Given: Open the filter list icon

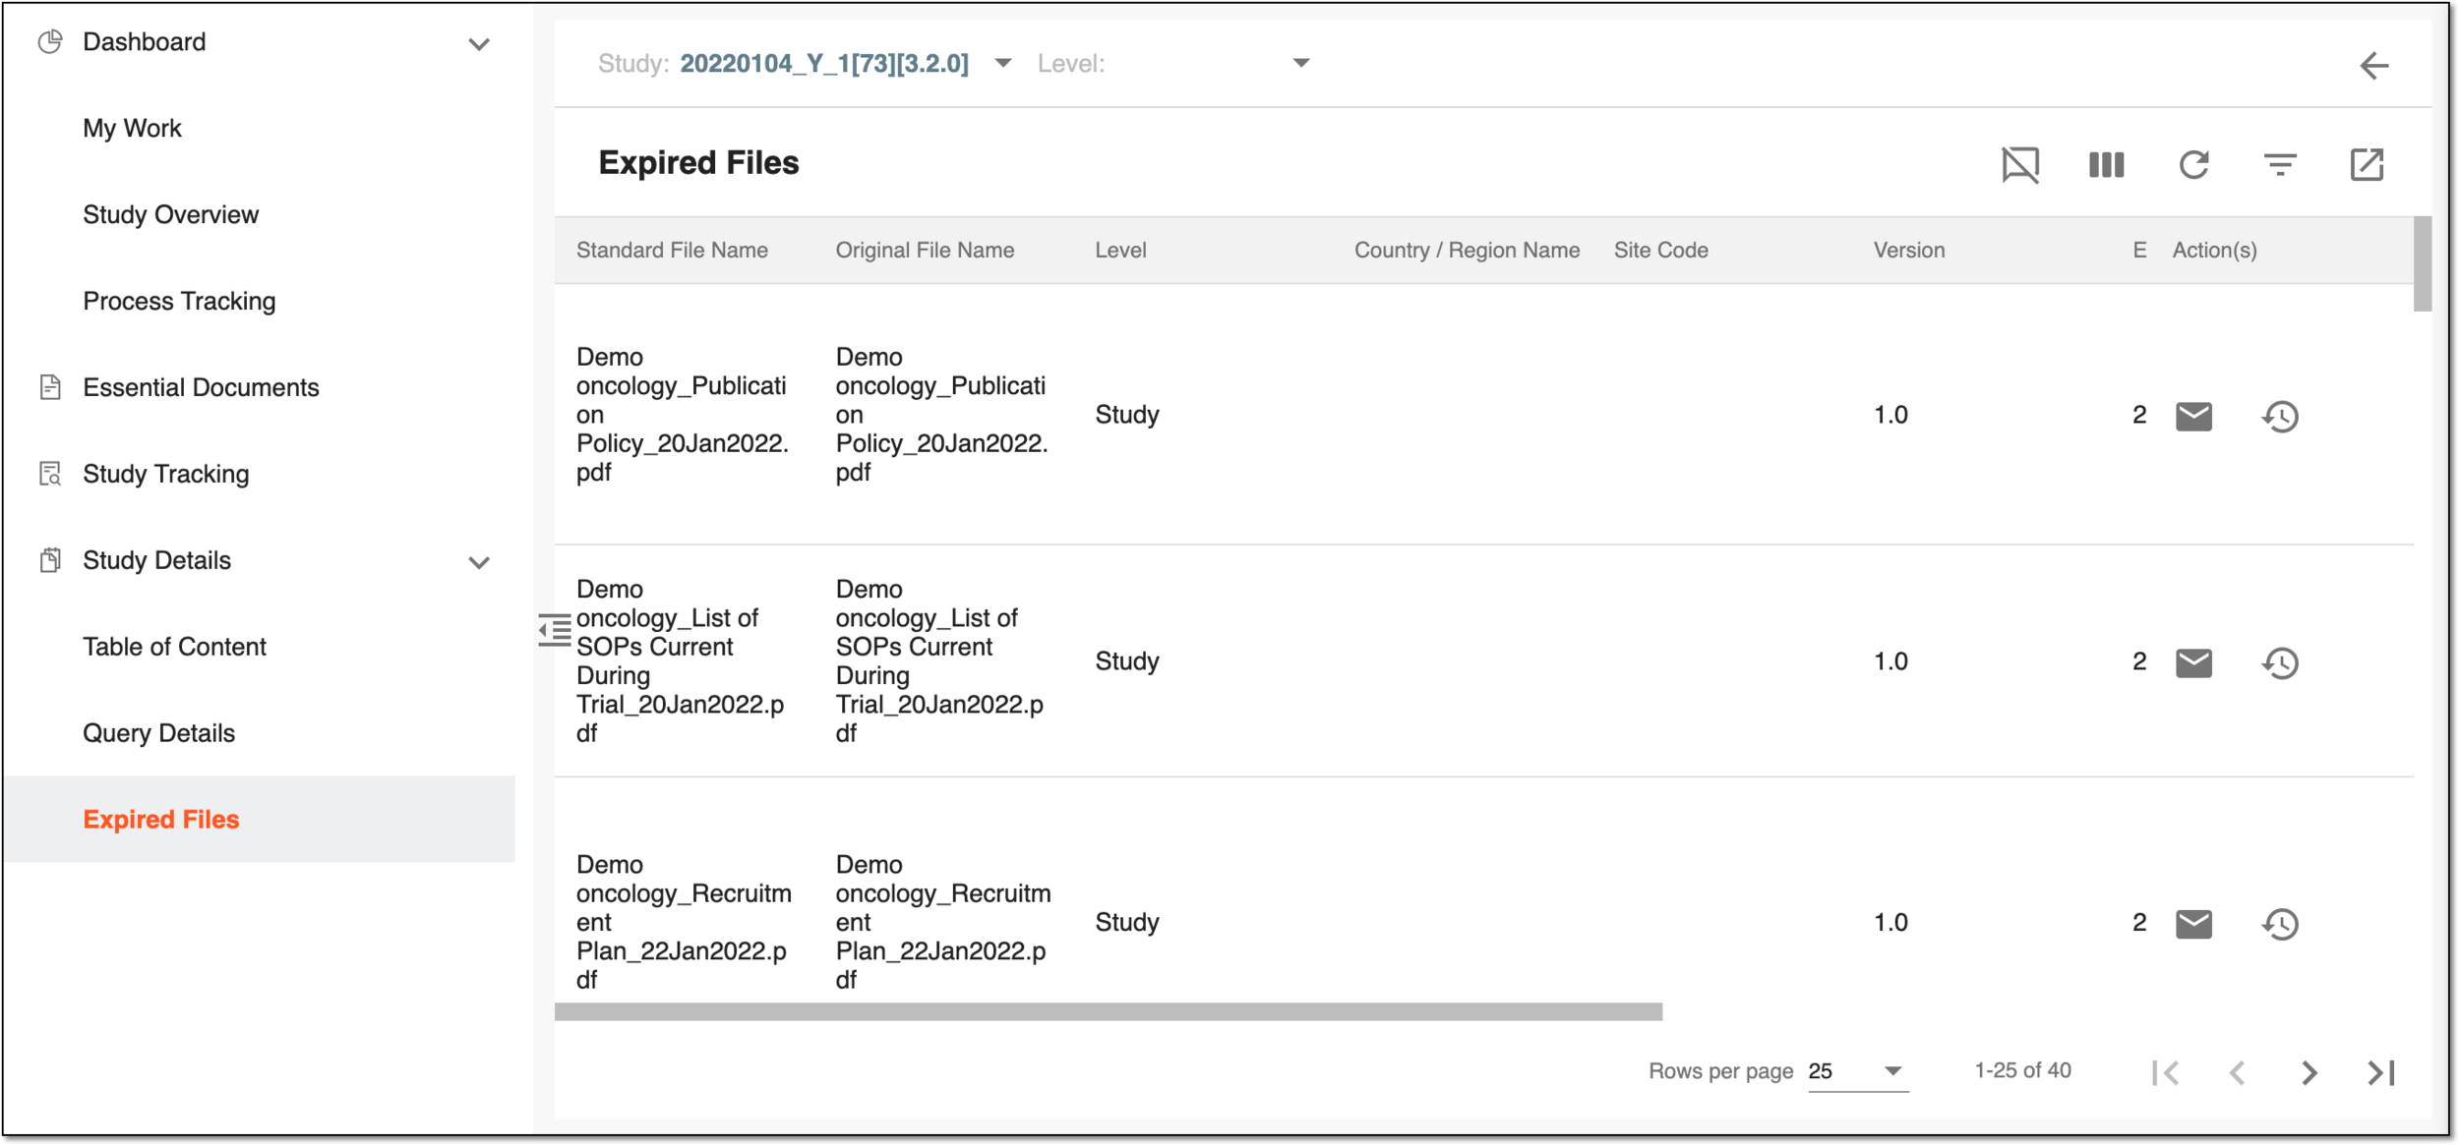Looking at the screenshot, I should point(2280,164).
